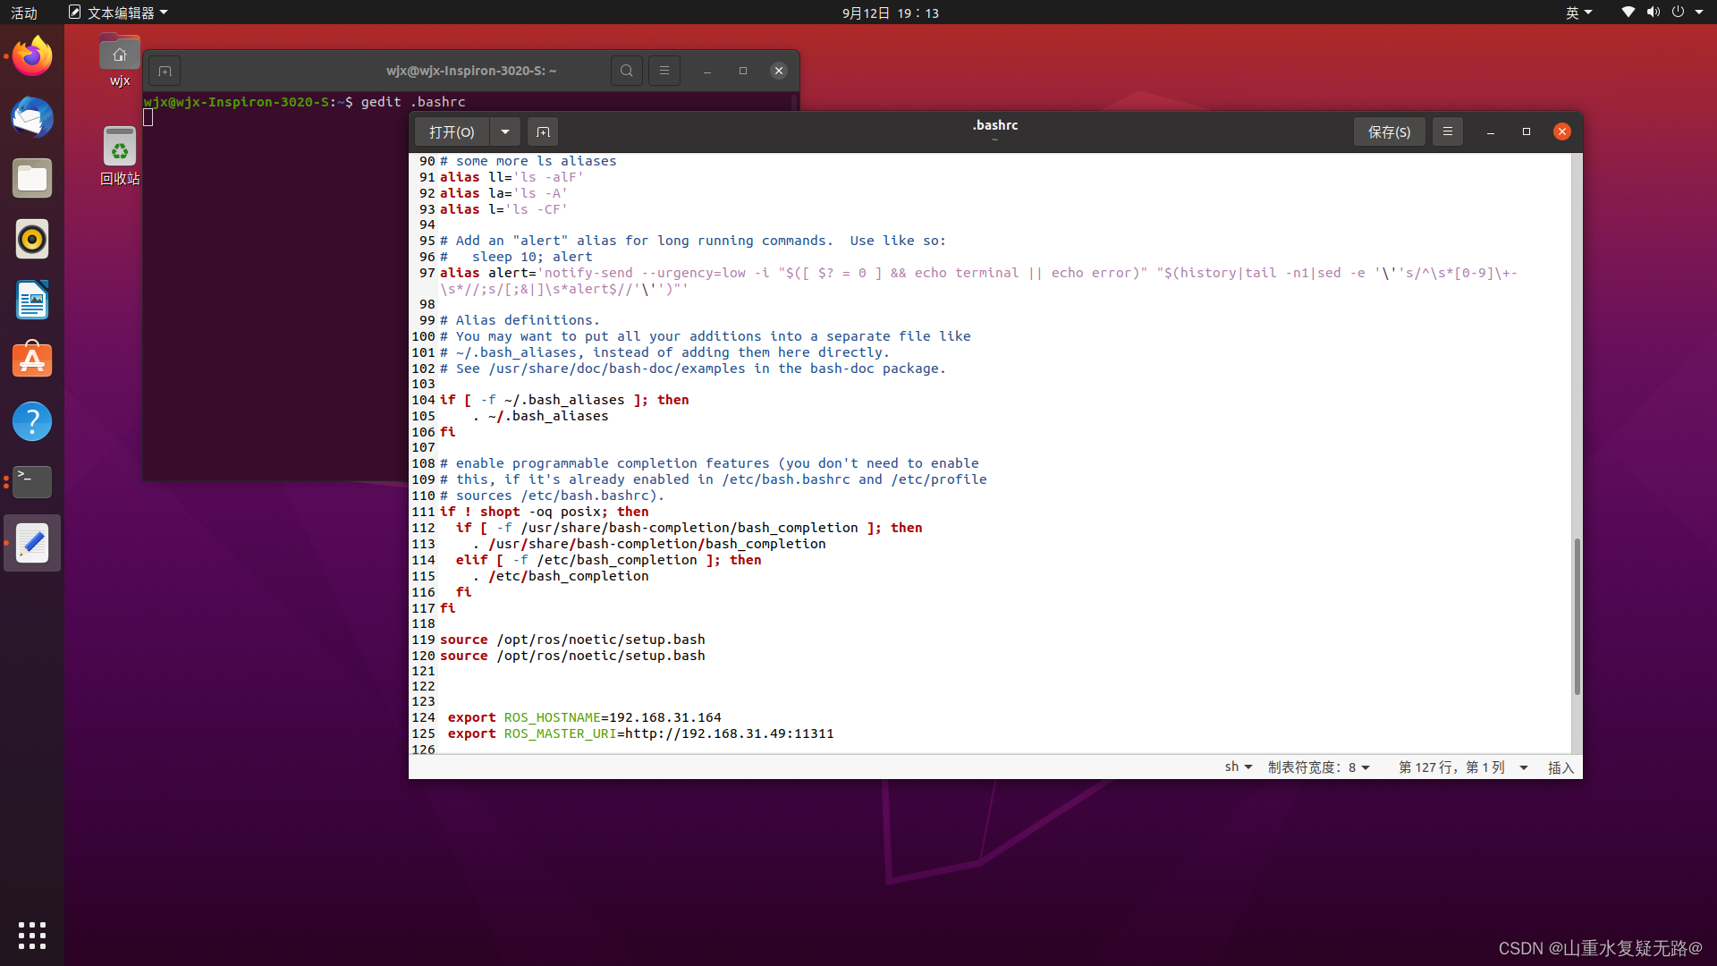The width and height of the screenshot is (1717, 966).
Task: Click line 100 comment about additions
Action: tap(705, 336)
